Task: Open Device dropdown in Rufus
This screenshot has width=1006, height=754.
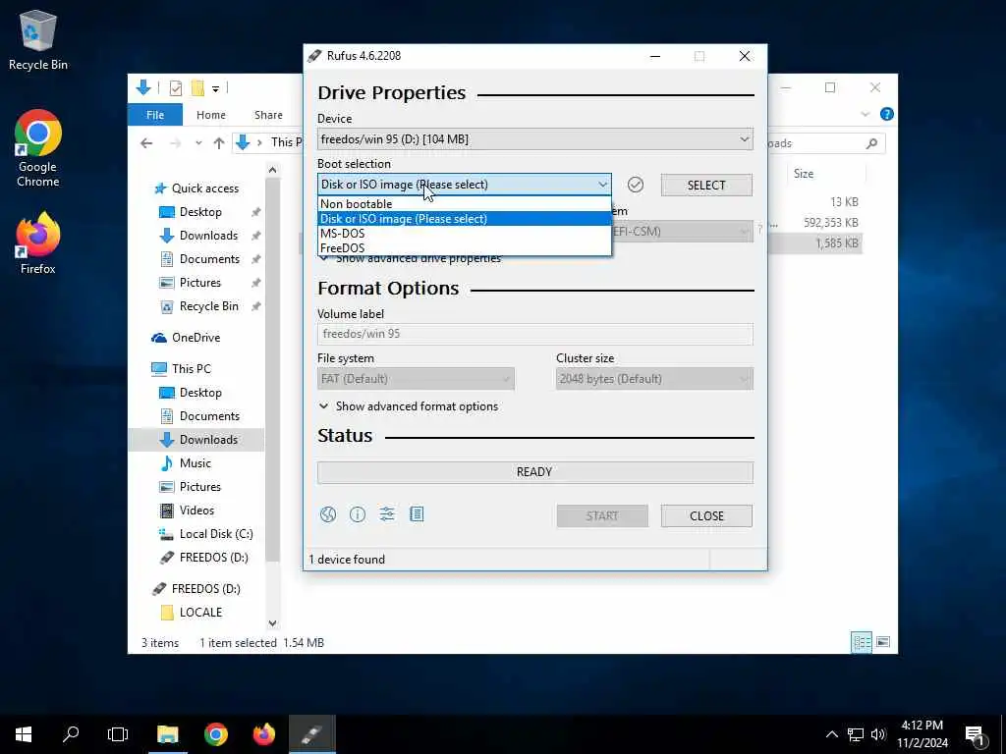Action: point(535,139)
